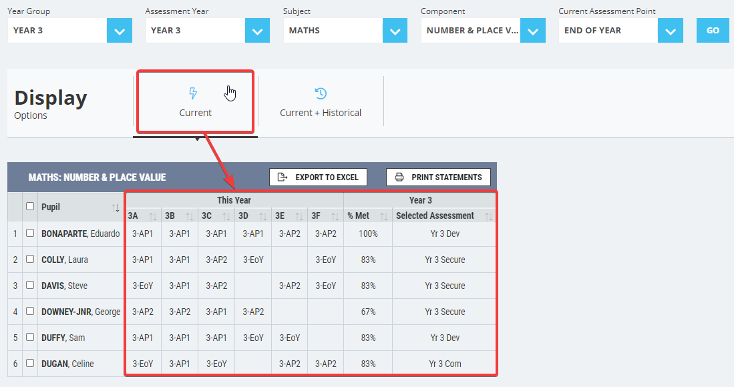The height and width of the screenshot is (387, 734).
Task: Select the checkbox for DUGAN, Celine
Action: 29,363
